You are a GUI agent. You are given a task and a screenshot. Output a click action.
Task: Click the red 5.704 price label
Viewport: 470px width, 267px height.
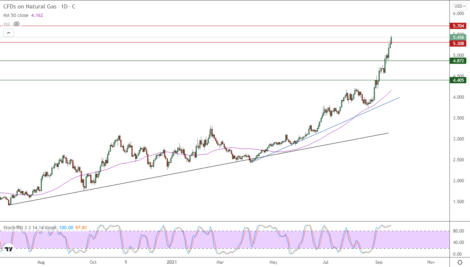point(458,26)
